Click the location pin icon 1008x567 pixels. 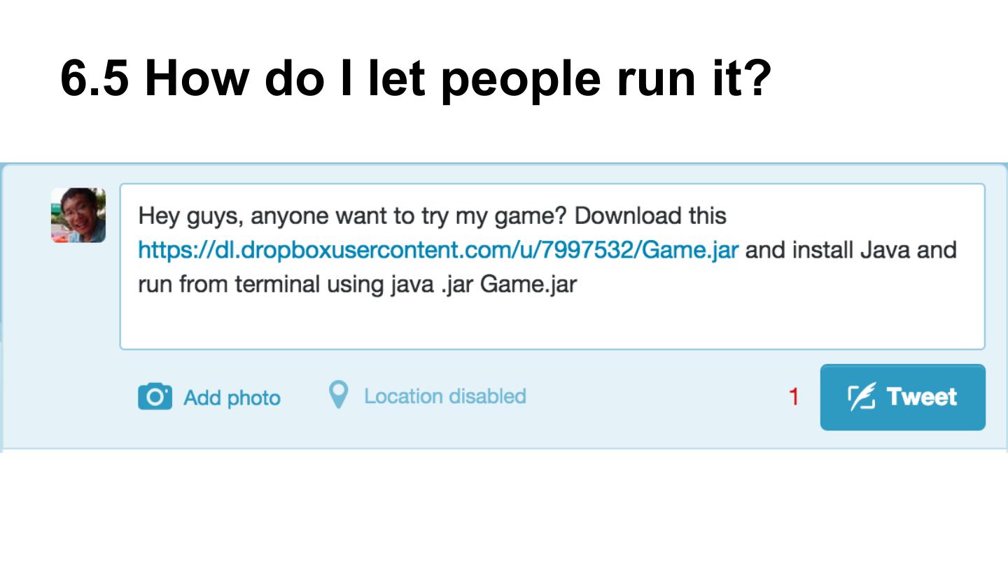click(338, 395)
